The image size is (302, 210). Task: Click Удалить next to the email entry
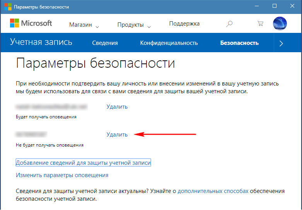click(x=117, y=107)
